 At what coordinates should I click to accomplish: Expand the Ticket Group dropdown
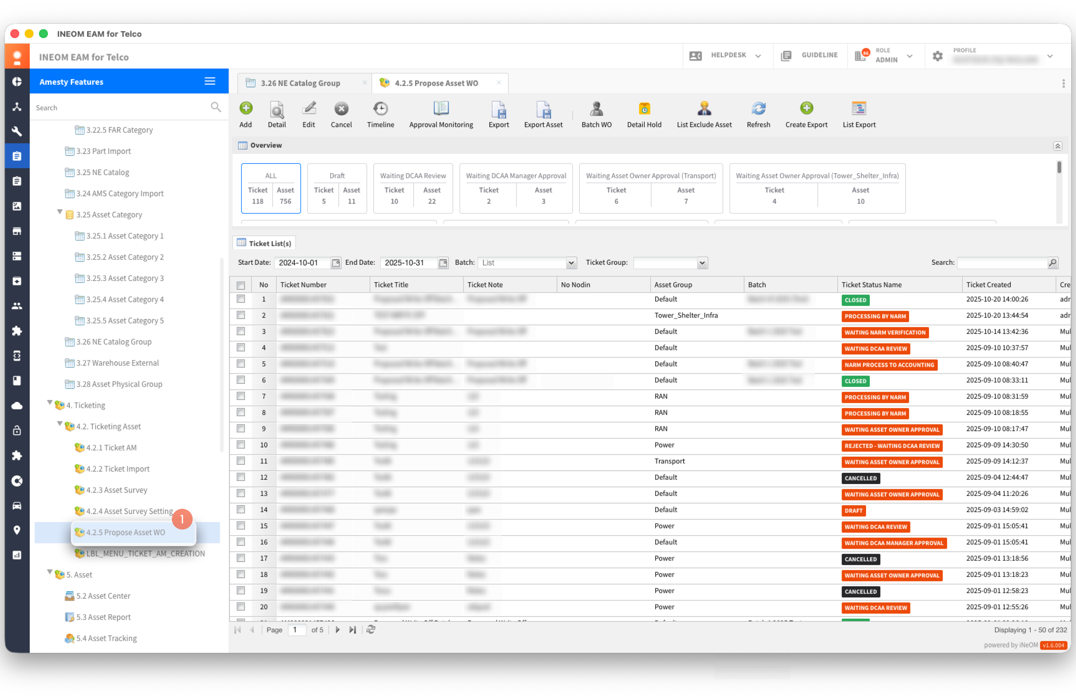pos(702,263)
